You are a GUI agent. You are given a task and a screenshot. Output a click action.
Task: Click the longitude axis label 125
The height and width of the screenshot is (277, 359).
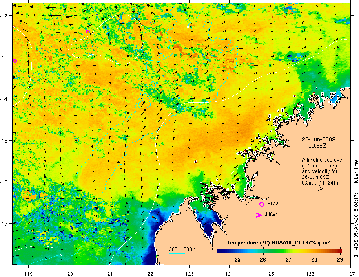point(270,274)
